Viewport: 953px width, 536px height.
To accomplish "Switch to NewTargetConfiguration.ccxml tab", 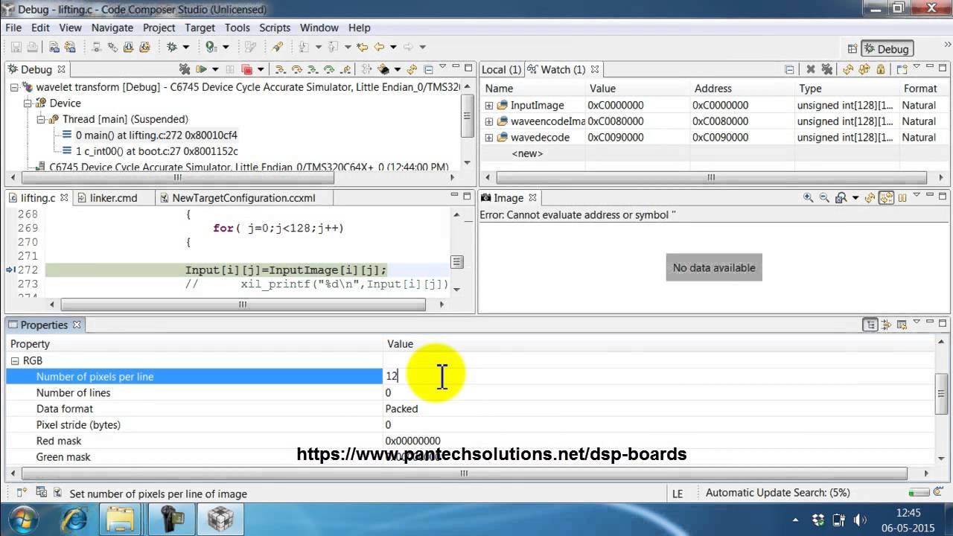I will click(243, 198).
